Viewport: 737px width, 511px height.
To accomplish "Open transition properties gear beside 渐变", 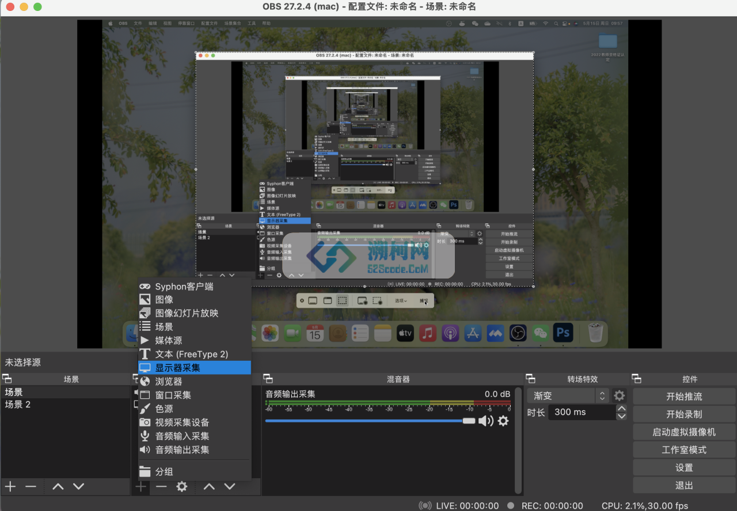I will (x=619, y=395).
